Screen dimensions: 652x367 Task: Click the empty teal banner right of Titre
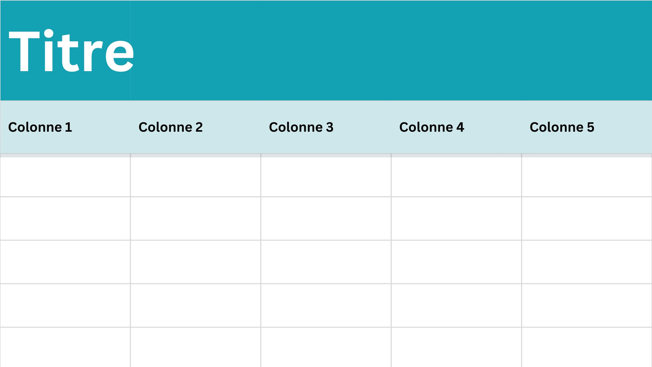point(391,51)
